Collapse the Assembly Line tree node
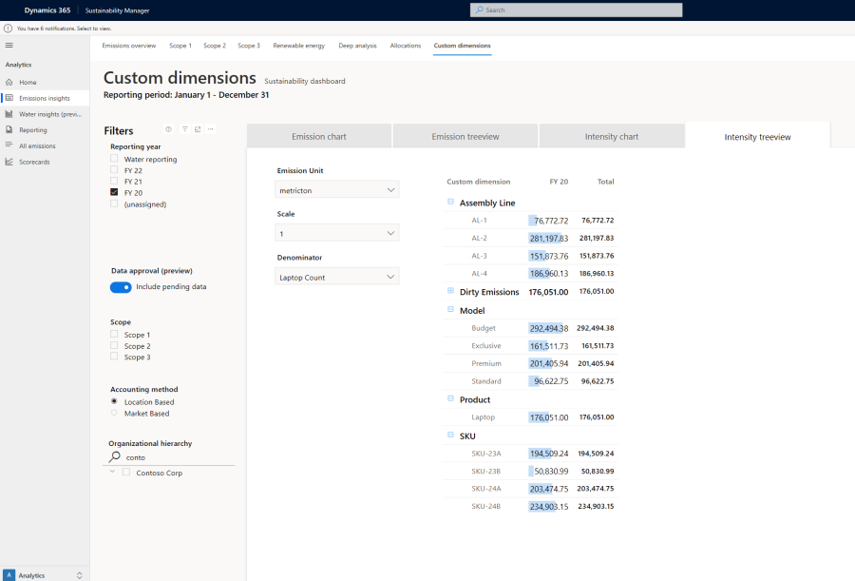 [x=449, y=202]
